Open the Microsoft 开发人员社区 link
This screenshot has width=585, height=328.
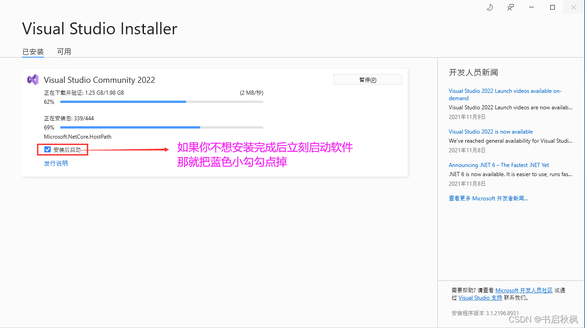[524, 290]
